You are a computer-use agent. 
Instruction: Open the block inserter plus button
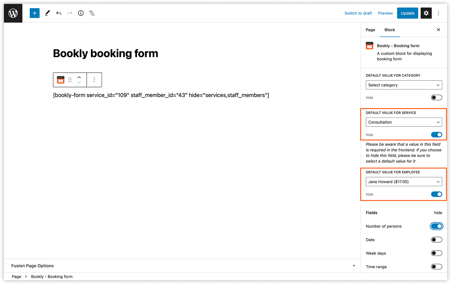click(x=35, y=13)
